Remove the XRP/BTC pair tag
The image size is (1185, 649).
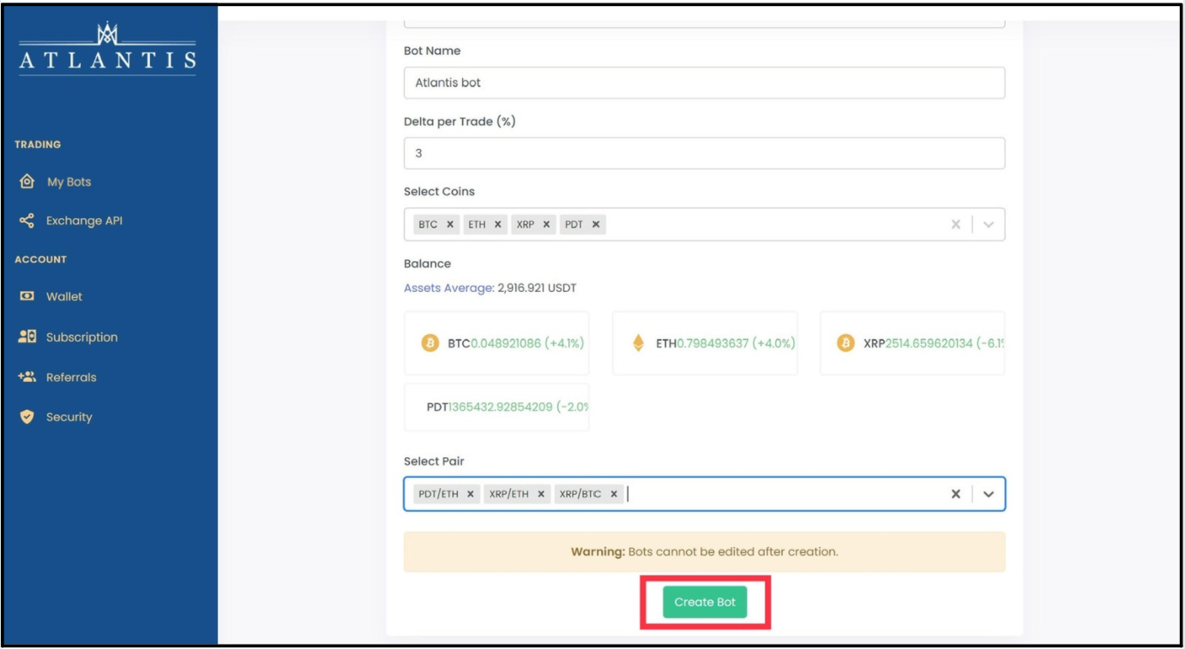pos(614,494)
